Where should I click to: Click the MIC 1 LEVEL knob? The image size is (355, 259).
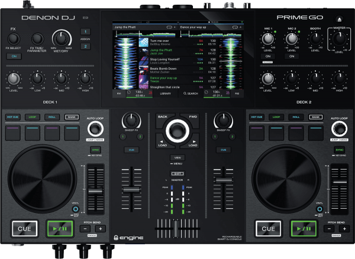point(268,38)
